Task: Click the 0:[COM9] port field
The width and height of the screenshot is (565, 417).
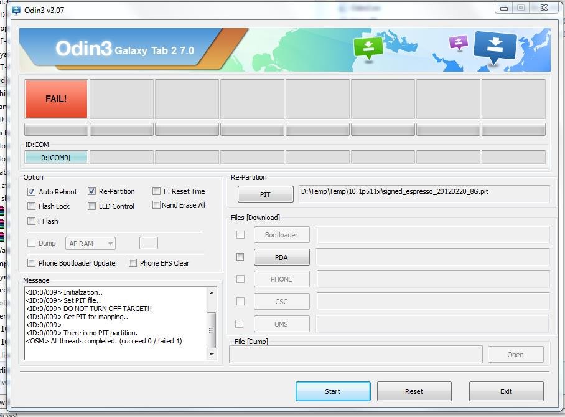Action: (x=56, y=158)
